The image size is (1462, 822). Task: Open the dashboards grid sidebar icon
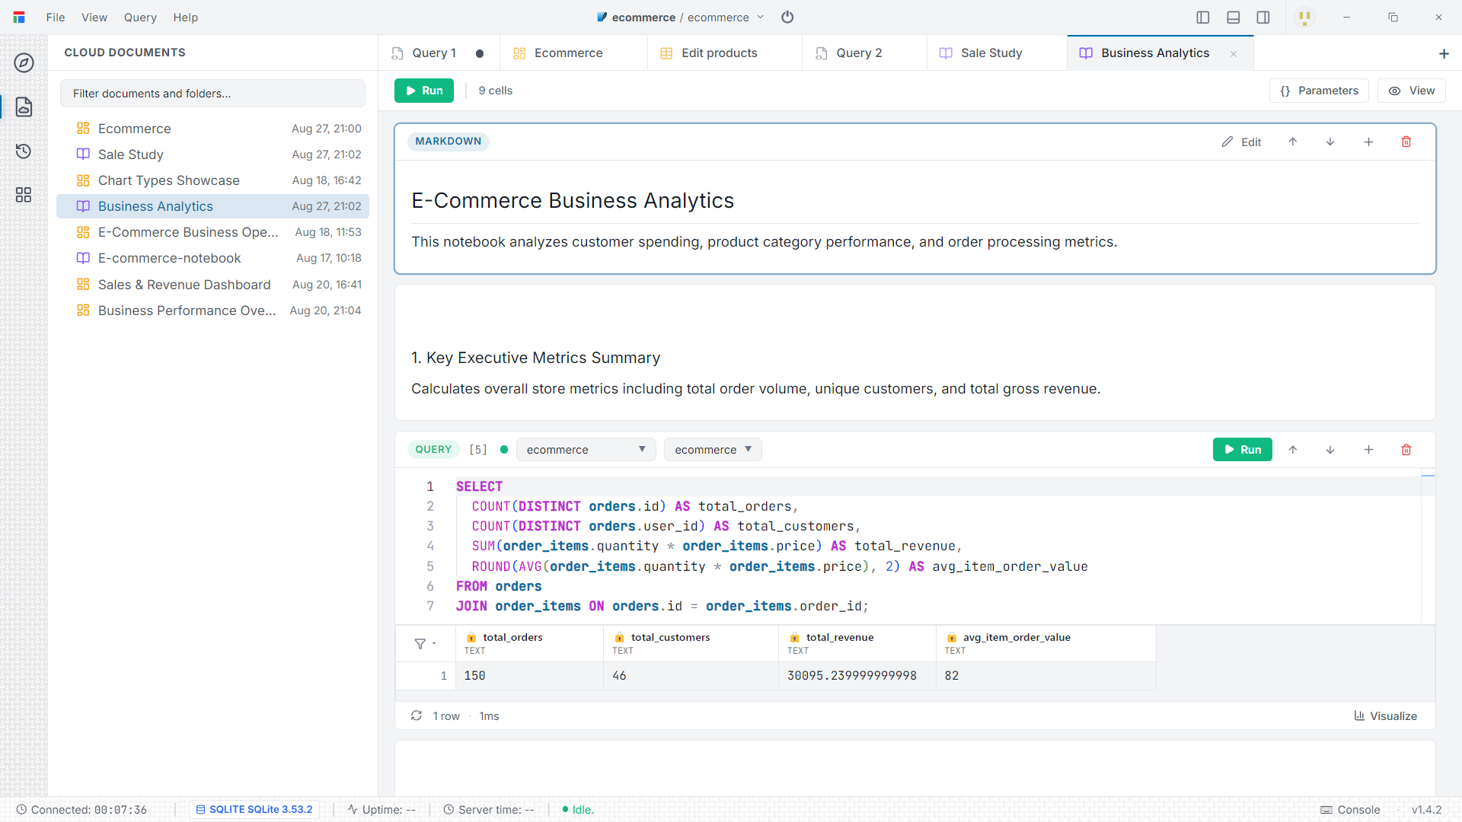(x=24, y=195)
